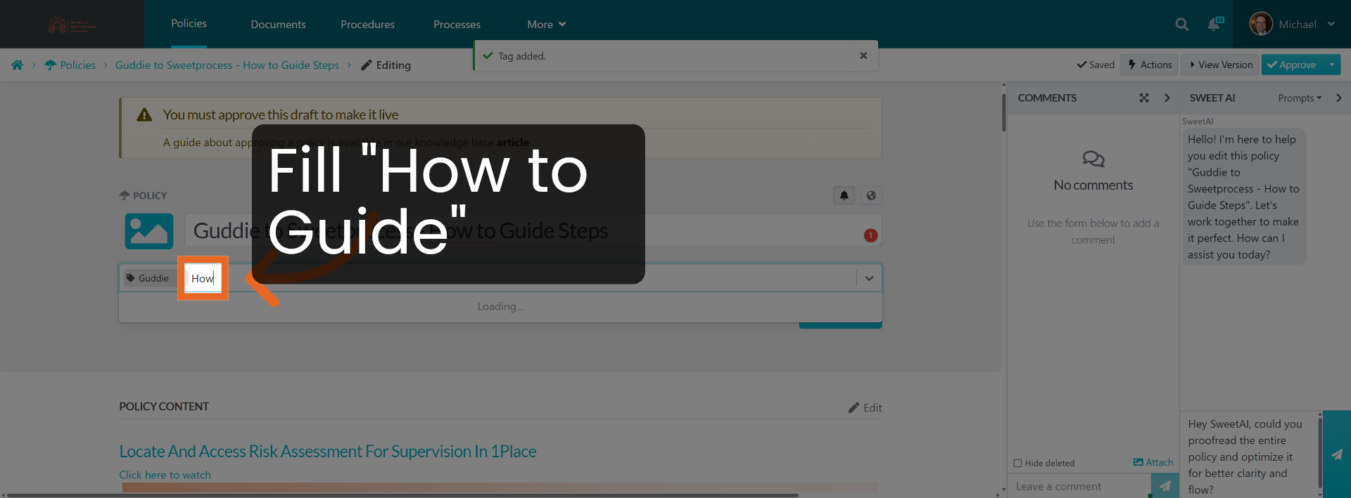Click Michael's profile avatar

(x=1261, y=24)
